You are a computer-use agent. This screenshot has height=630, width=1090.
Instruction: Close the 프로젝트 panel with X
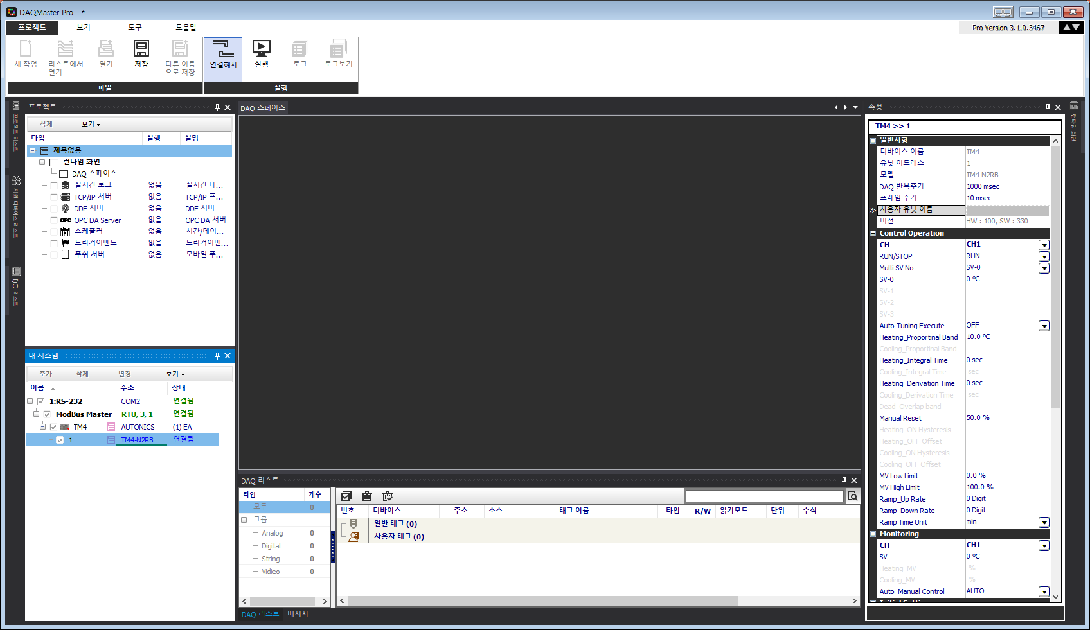point(228,107)
